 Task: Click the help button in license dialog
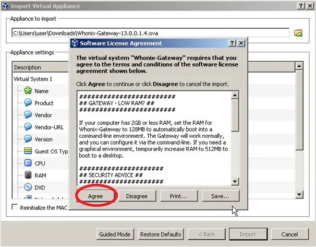click(x=232, y=43)
